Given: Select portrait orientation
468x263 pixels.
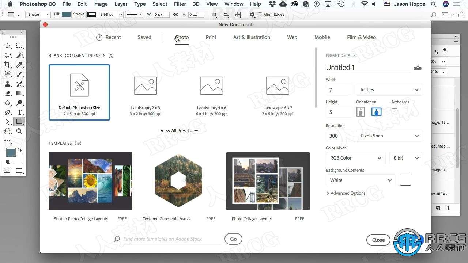Looking at the screenshot, I should [x=361, y=111].
